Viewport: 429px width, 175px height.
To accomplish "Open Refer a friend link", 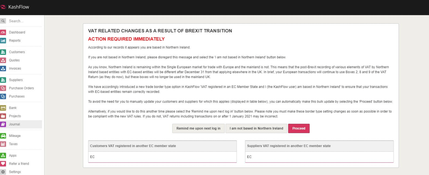I will tap(19, 164).
